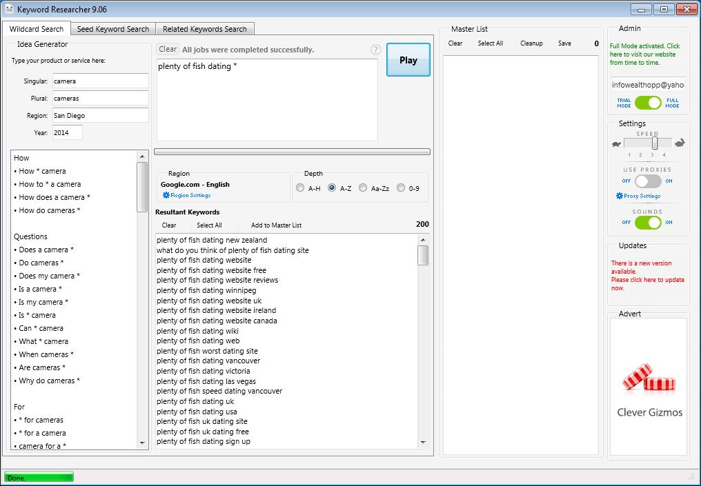
Task: Choose 'How does a camera *' idea
Action: [x=52, y=197]
